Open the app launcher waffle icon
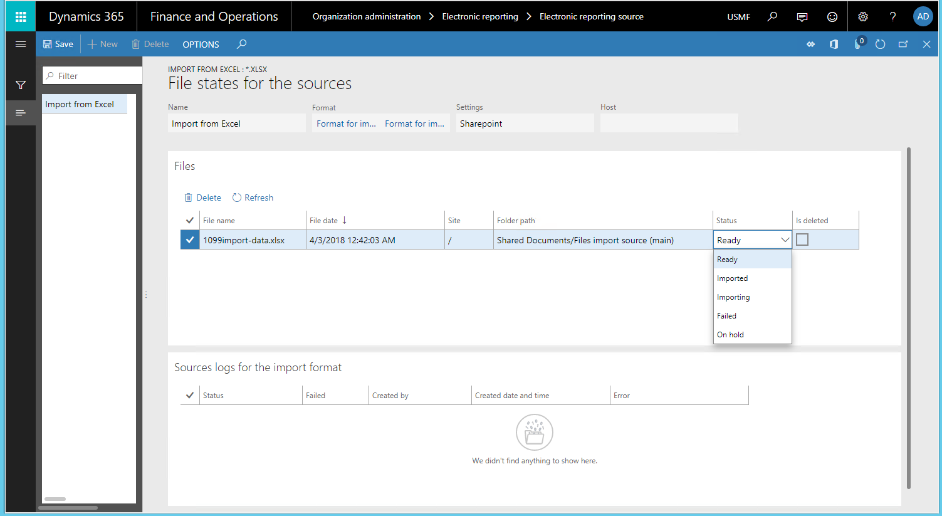Image resolution: width=942 pixels, height=516 pixels. (x=21, y=16)
